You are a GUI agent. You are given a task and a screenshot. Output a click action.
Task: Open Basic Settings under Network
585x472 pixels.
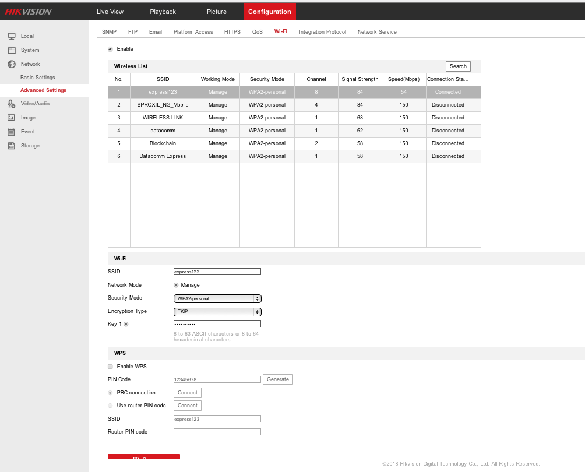pyautogui.click(x=38, y=78)
